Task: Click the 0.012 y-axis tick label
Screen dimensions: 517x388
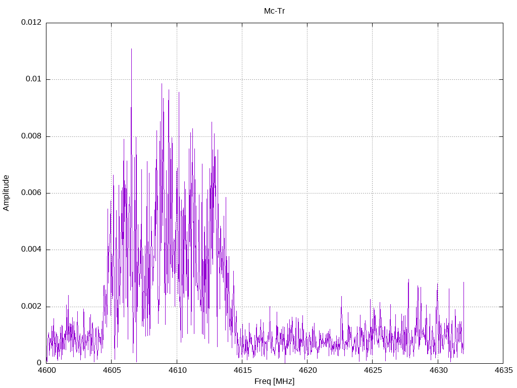Action: (x=31, y=23)
